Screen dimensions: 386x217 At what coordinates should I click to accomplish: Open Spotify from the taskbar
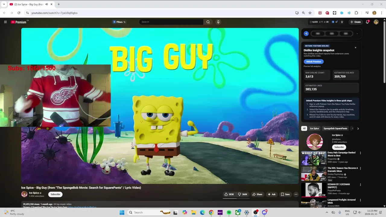point(229,212)
